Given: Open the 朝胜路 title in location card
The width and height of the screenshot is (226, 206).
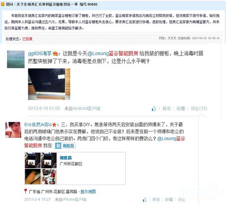Looking at the screenshot, I should [66, 157].
